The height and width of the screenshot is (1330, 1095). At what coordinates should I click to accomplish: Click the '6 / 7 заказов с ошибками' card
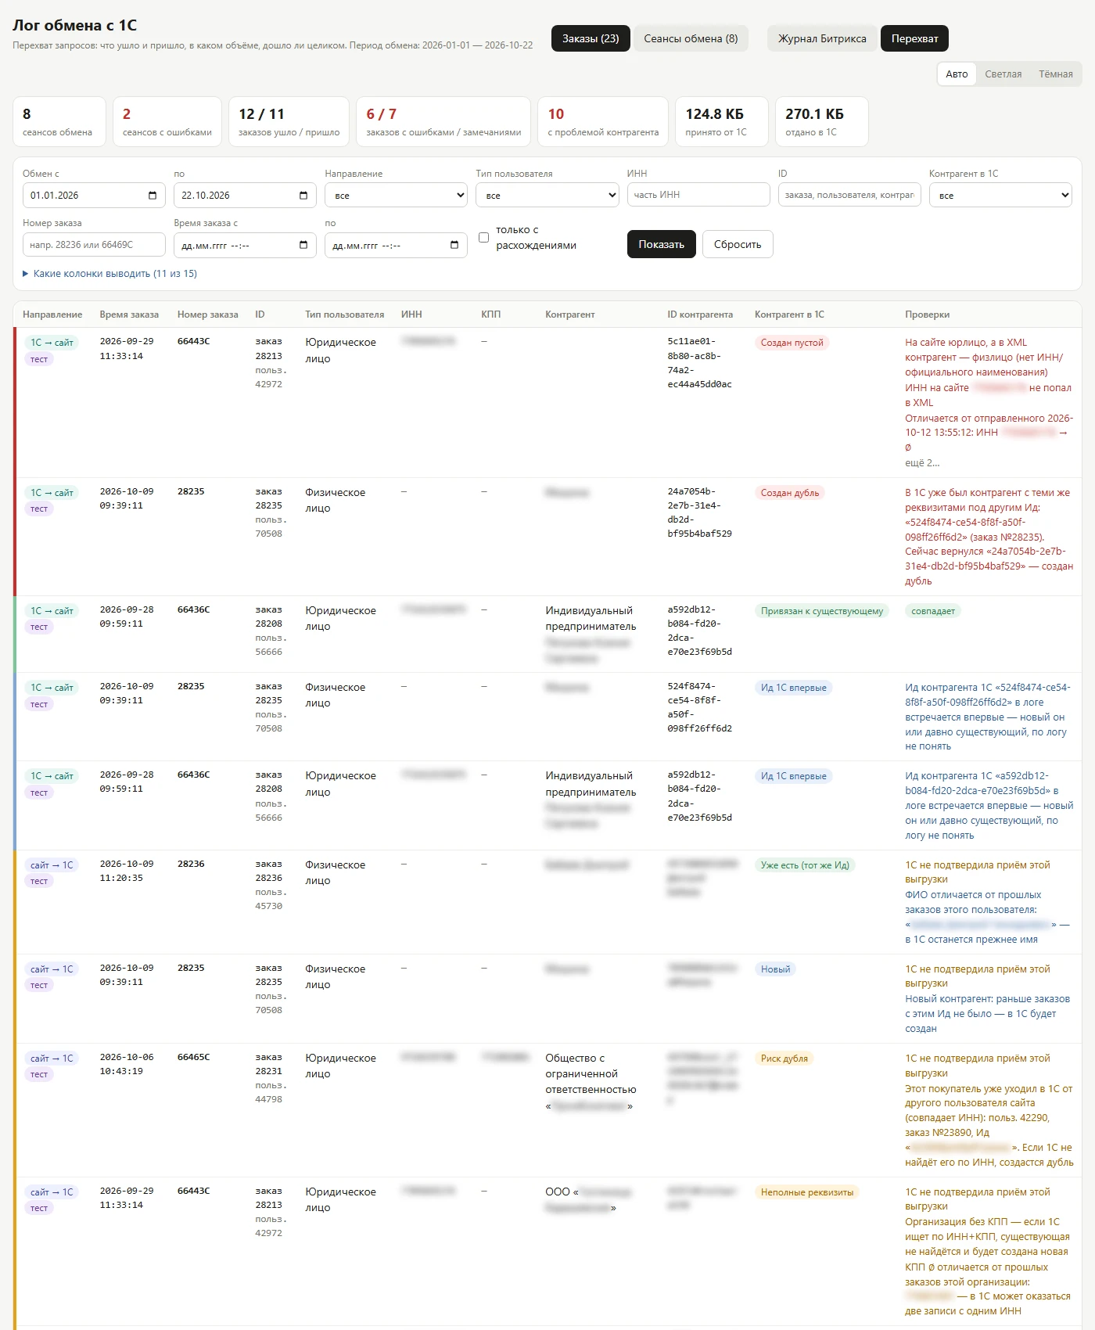(x=443, y=122)
